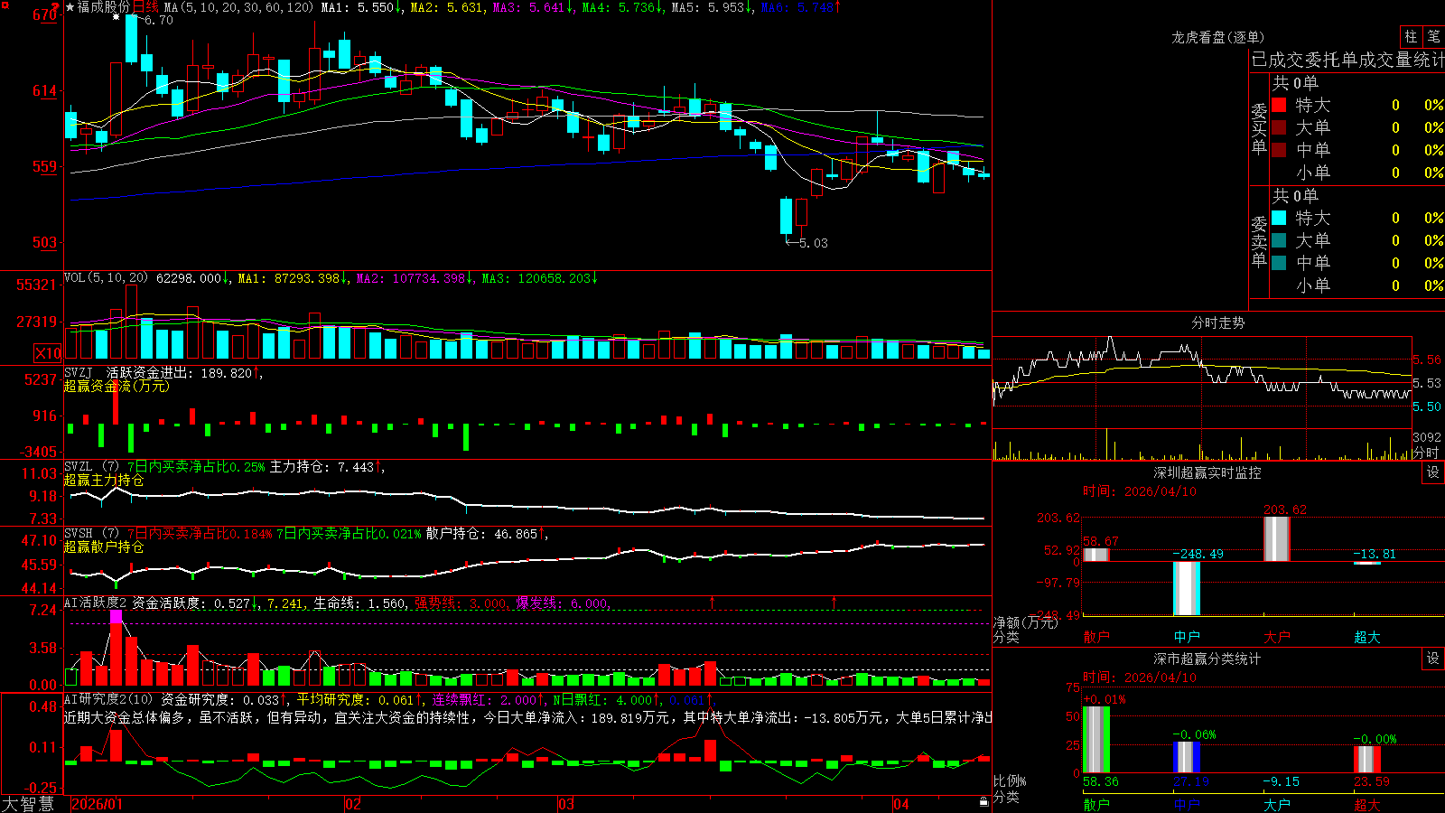Image resolution: width=1445 pixels, height=813 pixels.
Task: Click the 散户持仓: 46.865 value
Action: tap(485, 533)
